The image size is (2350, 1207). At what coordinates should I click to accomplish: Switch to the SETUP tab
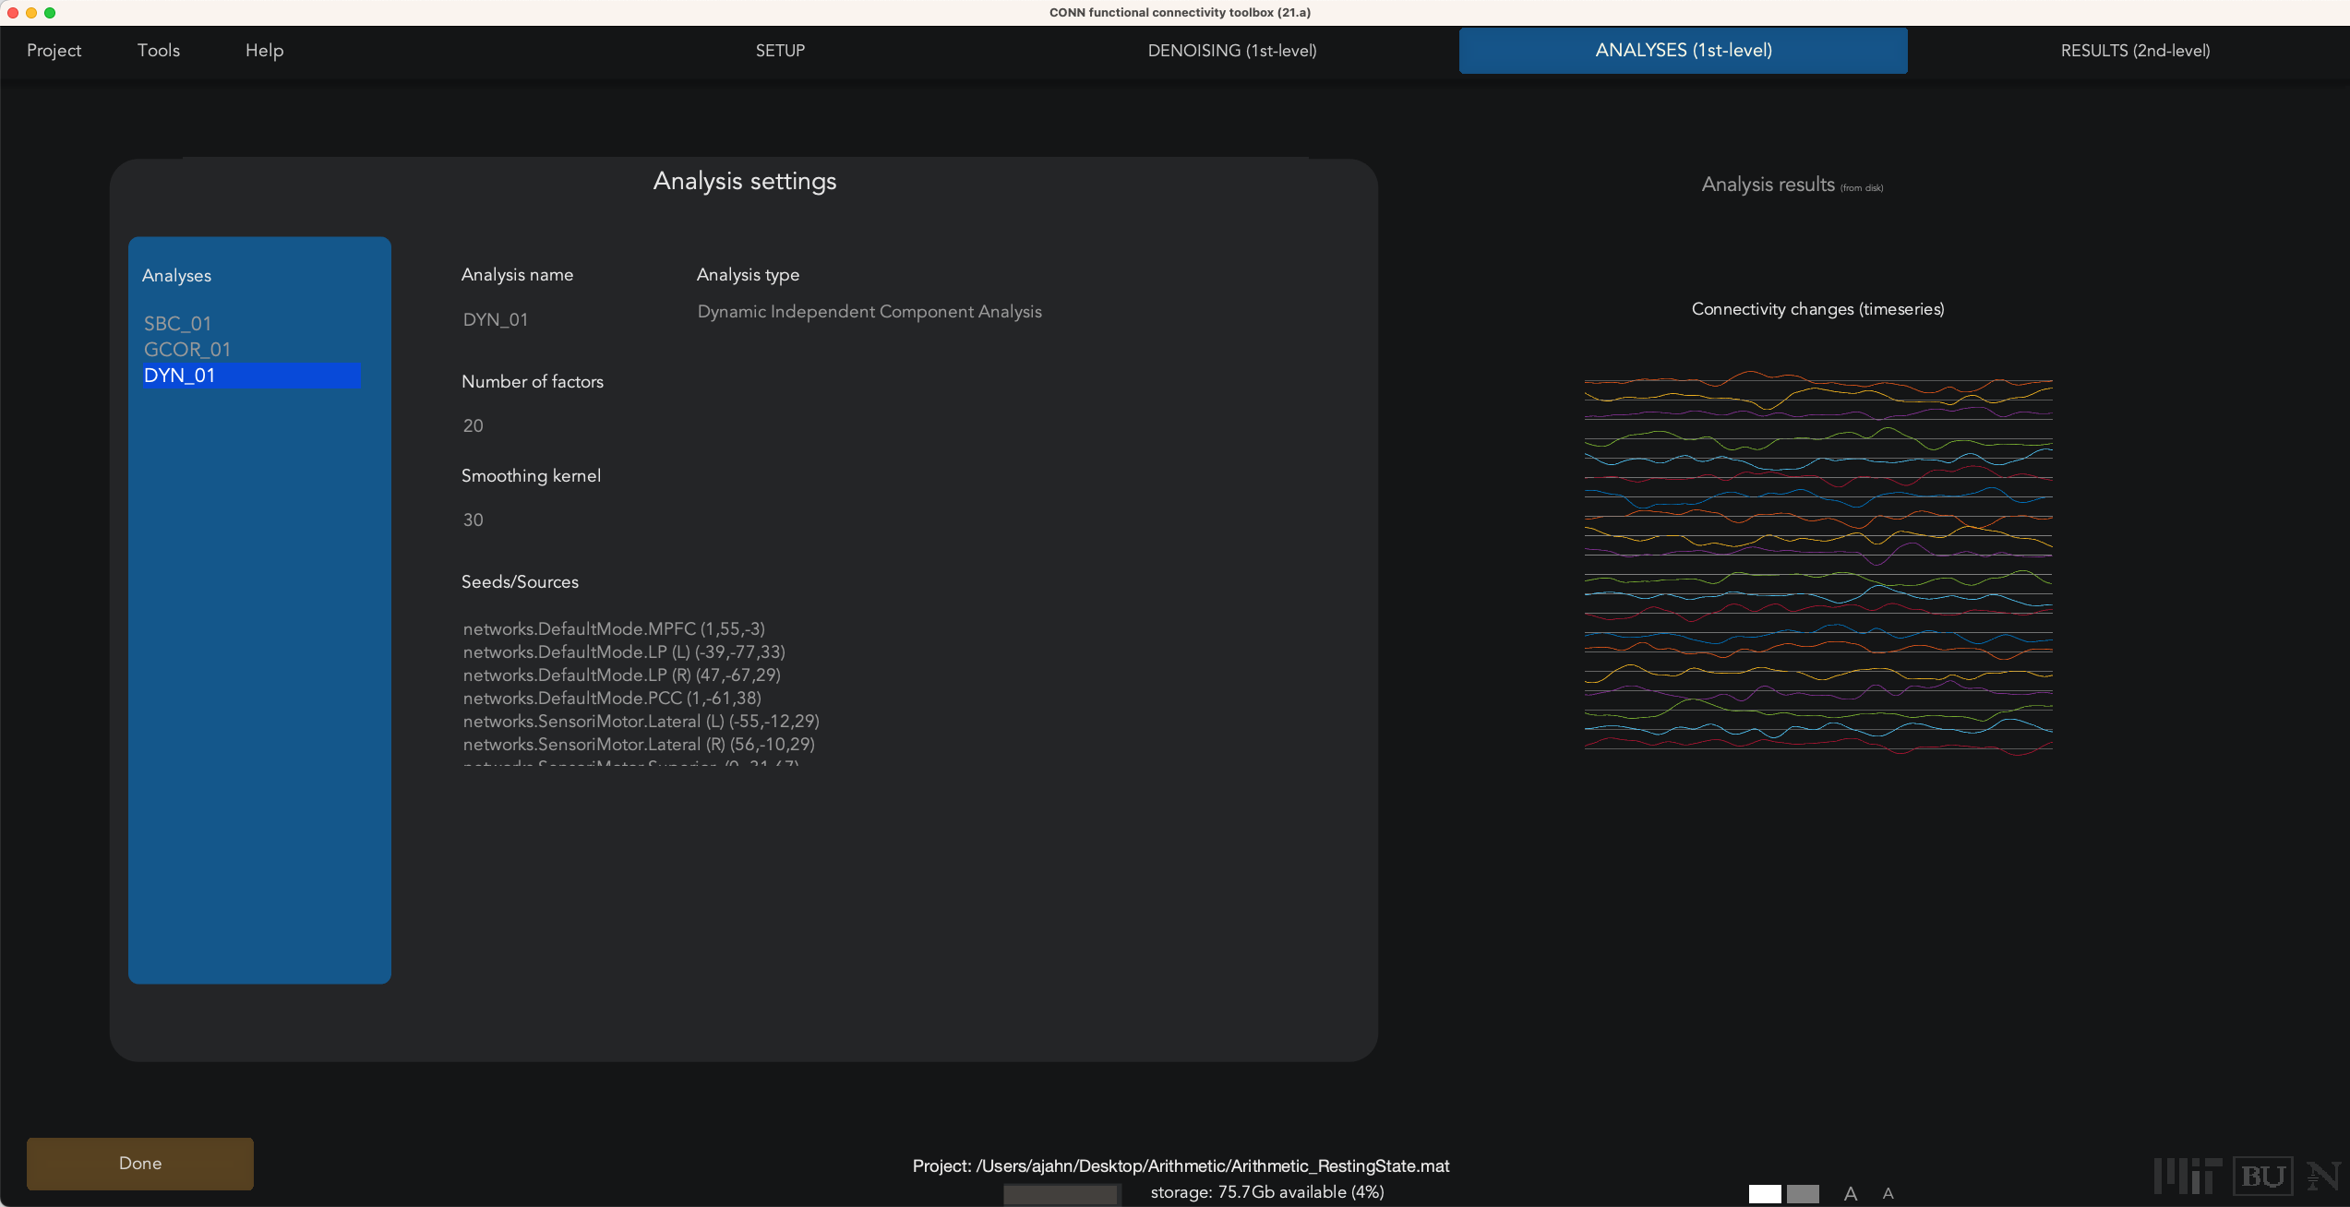(x=780, y=51)
